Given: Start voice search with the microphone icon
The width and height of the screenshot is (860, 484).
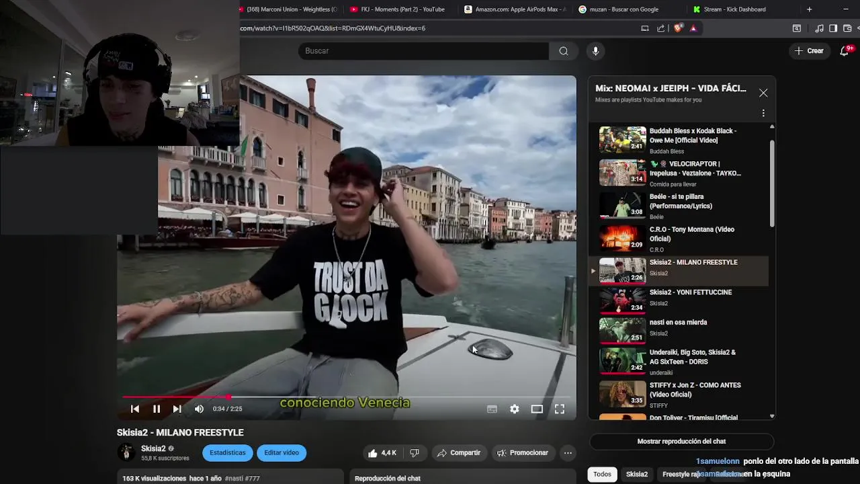Looking at the screenshot, I should pos(595,51).
